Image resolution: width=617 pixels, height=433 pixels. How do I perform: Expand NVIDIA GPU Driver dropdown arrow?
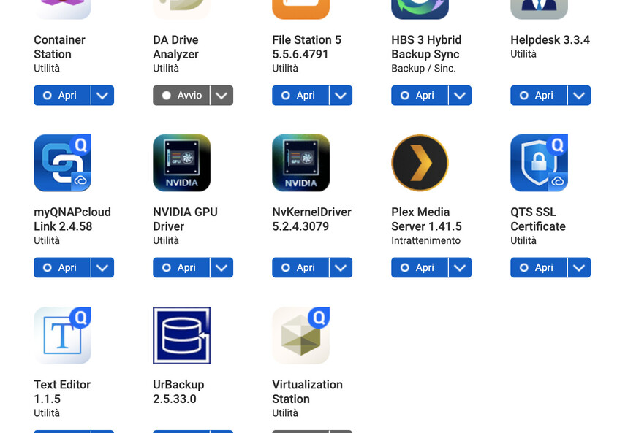(222, 267)
